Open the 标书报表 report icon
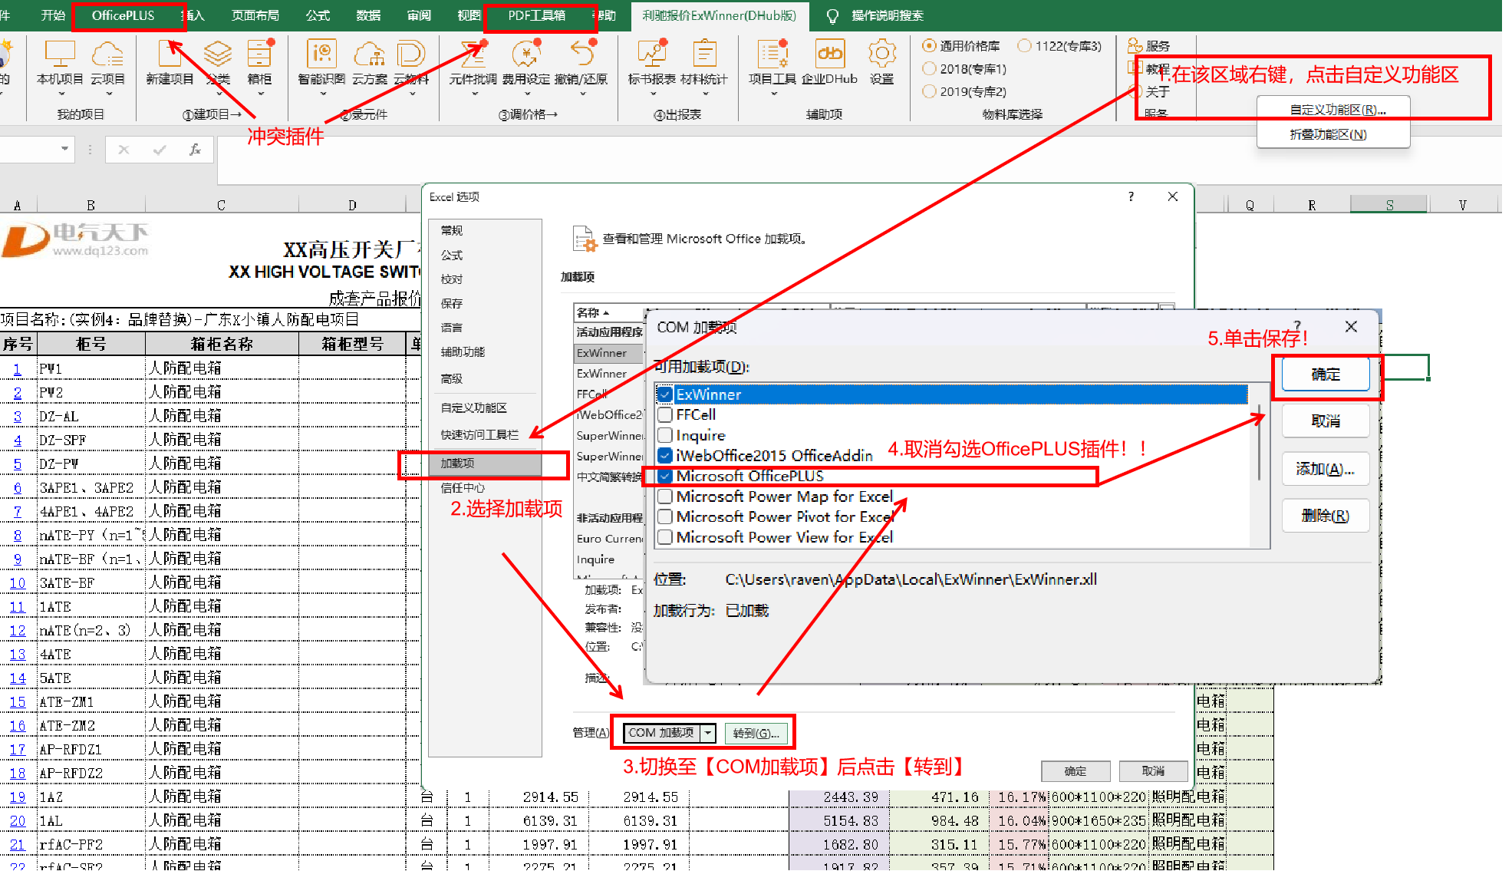The image size is (1512, 871). coord(651,54)
